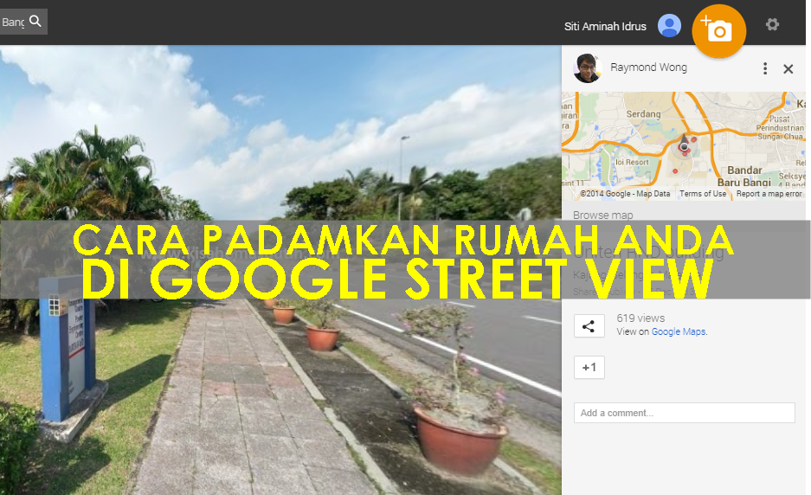Close the photo info panel

tap(788, 68)
